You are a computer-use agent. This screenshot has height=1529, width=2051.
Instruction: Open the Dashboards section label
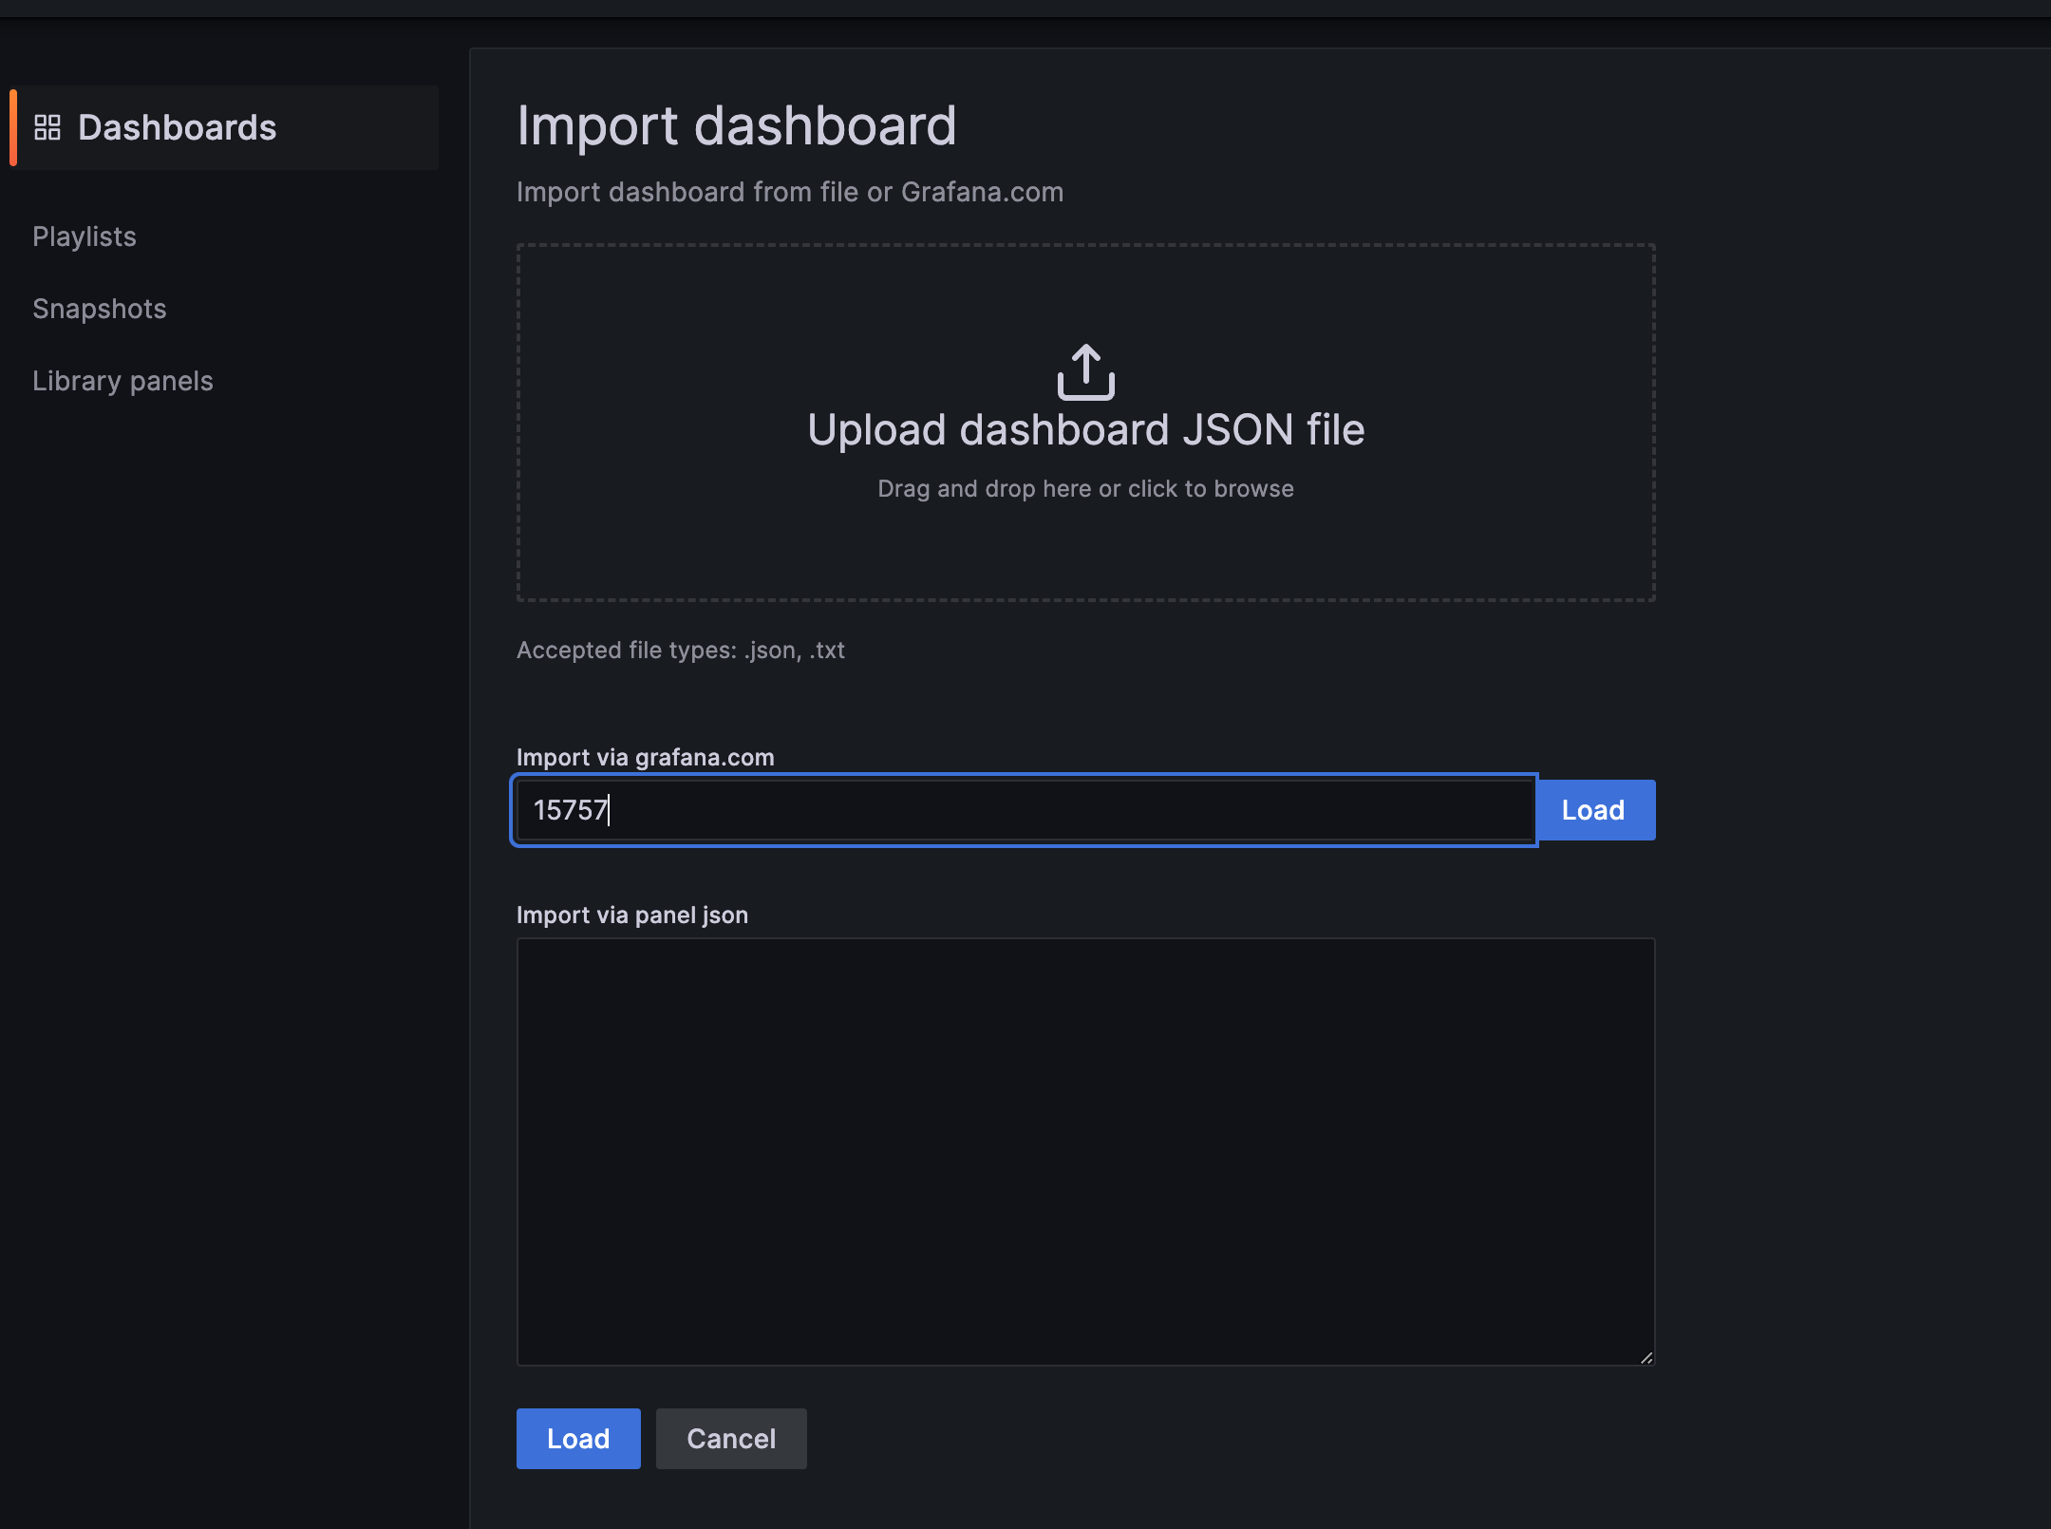177,127
